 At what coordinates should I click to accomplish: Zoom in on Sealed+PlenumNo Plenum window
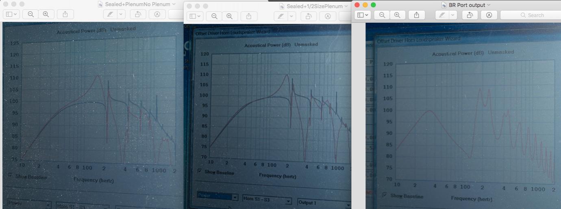[46, 14]
